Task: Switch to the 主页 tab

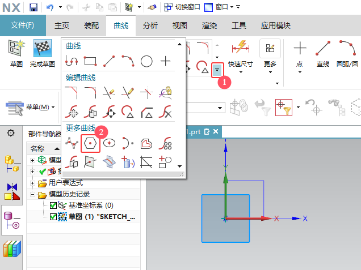Action: point(61,25)
